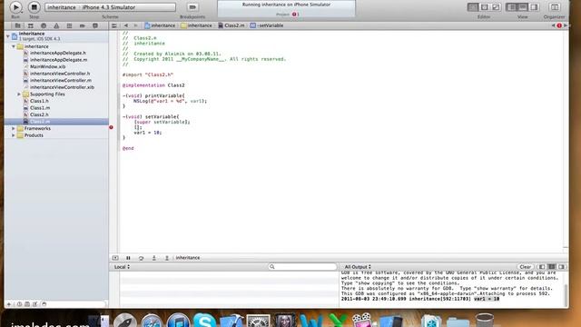Image resolution: width=581 pixels, height=327 pixels.
Task: Show both variables and console panes
Action: point(552,267)
